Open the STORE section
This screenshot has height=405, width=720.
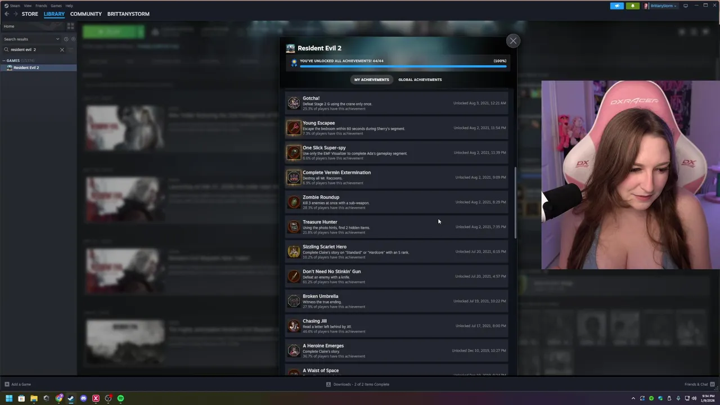click(30, 14)
